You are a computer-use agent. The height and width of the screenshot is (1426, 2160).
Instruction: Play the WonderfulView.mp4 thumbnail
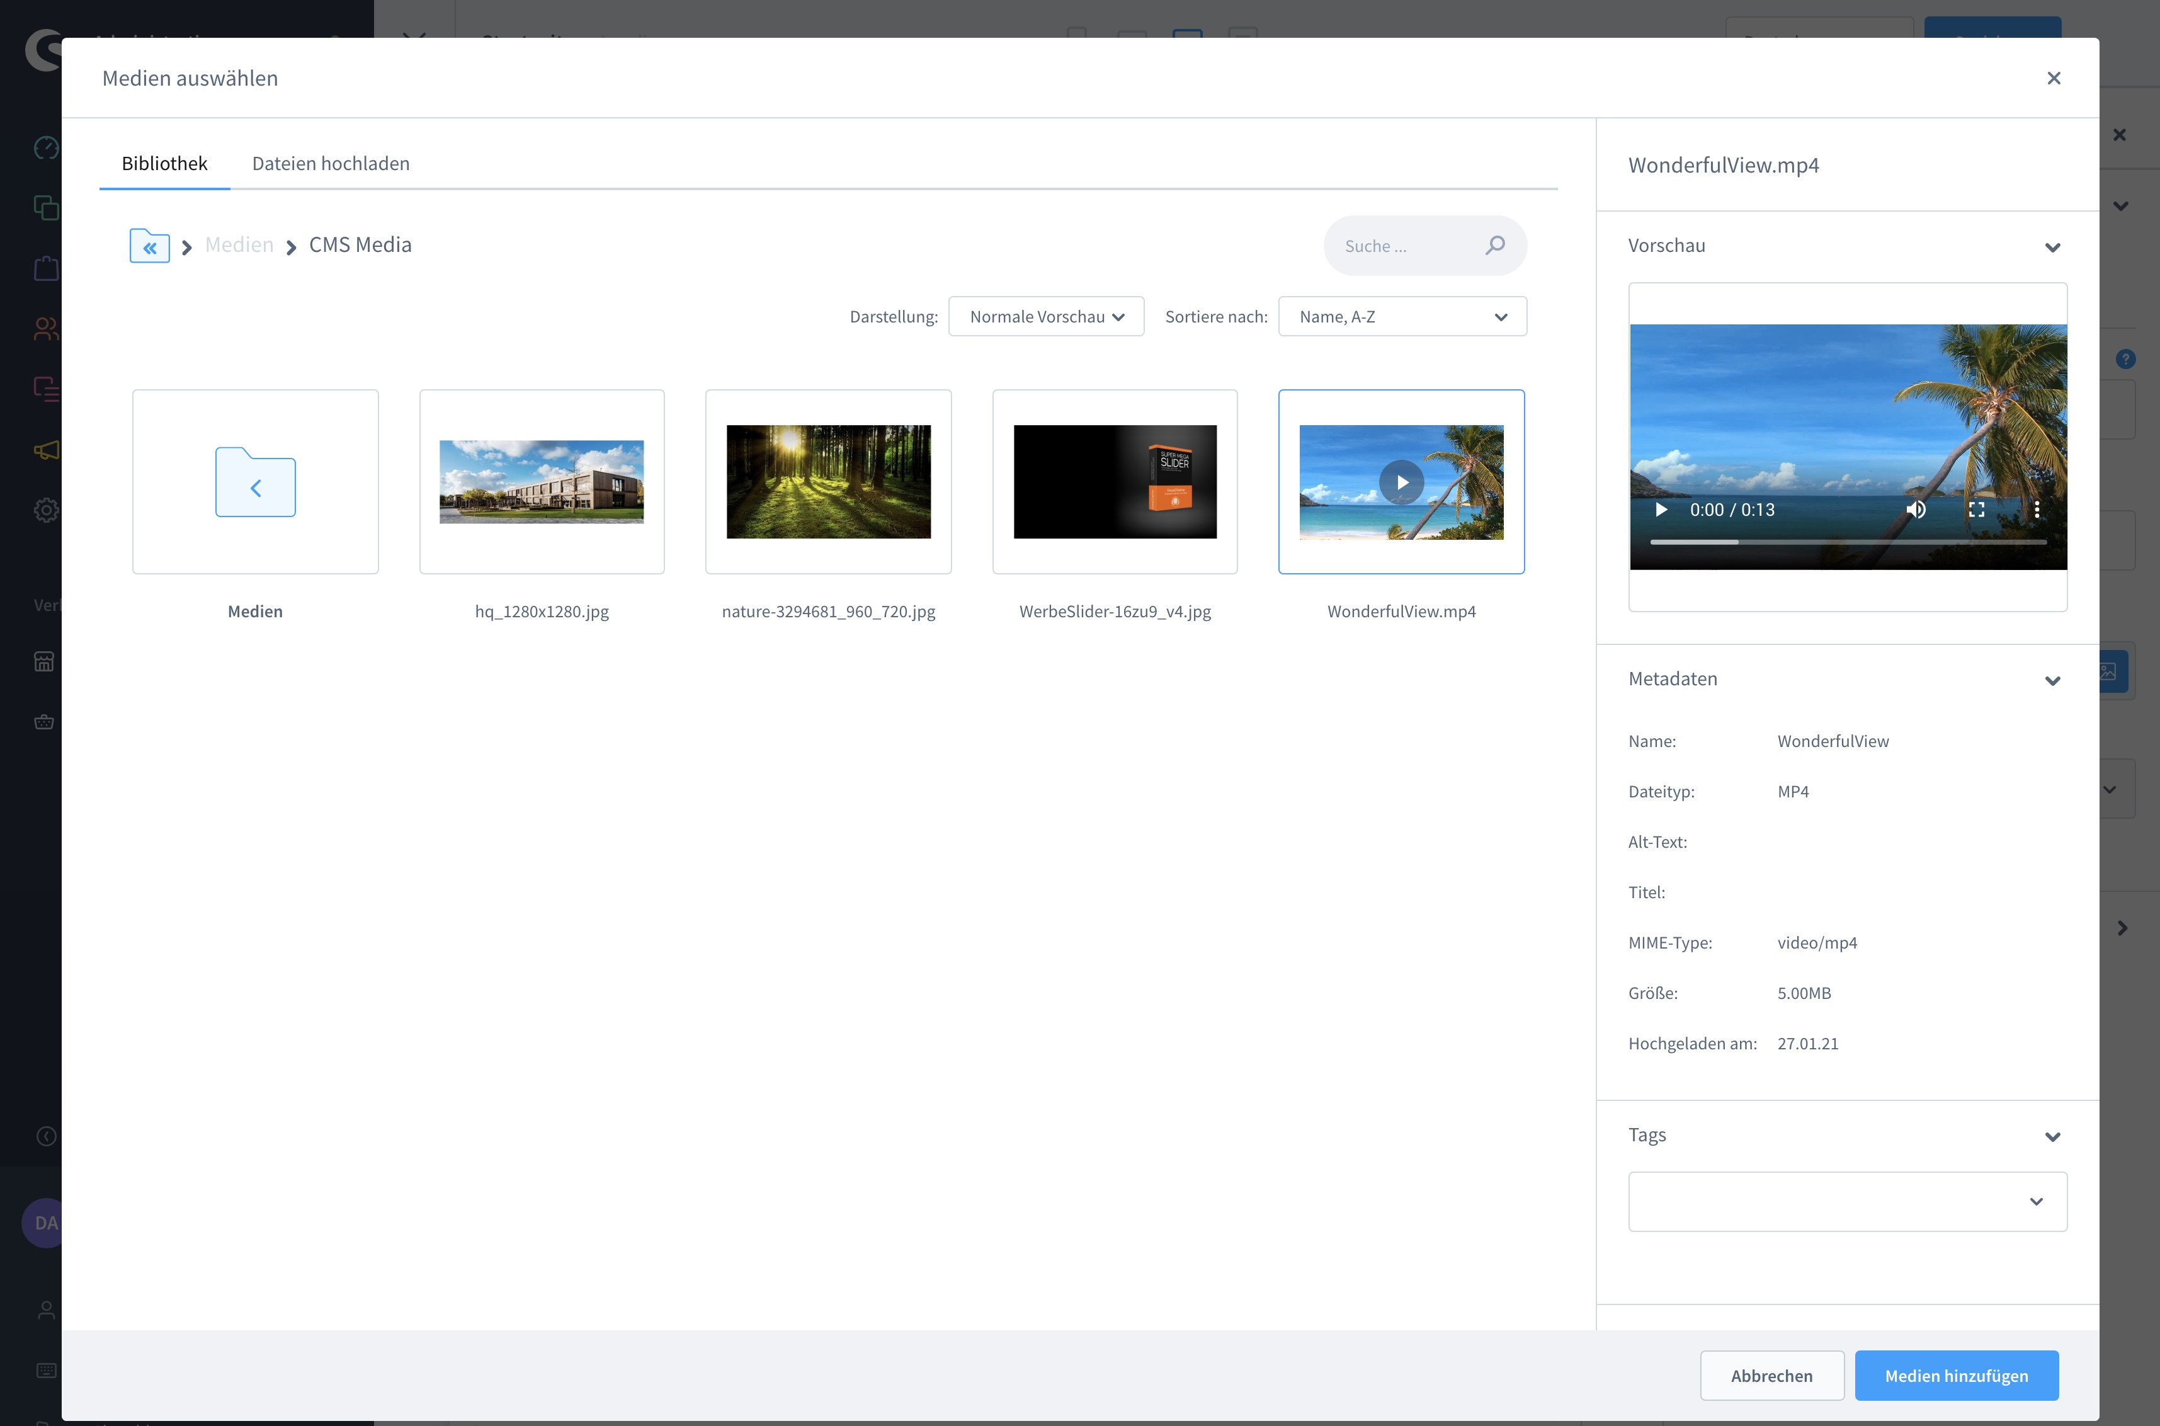coord(1401,482)
